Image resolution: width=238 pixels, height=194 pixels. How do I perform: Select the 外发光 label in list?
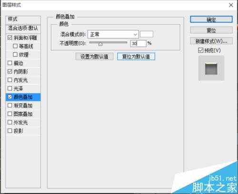[x=20, y=122]
